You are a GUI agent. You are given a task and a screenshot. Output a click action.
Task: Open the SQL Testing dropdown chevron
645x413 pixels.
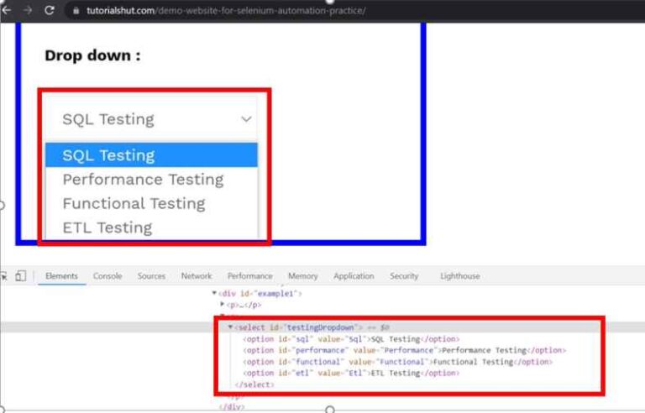click(x=246, y=119)
